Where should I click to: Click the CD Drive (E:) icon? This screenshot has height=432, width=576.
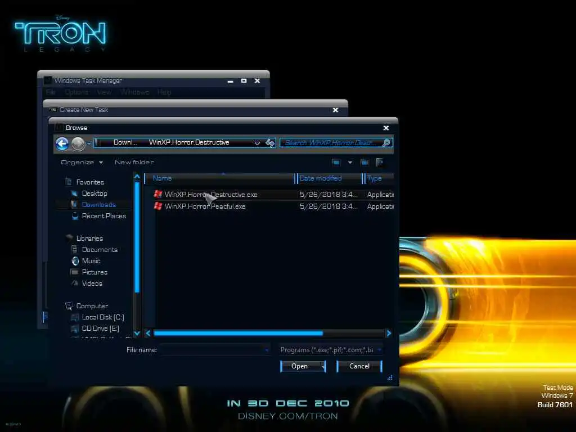[x=75, y=328]
